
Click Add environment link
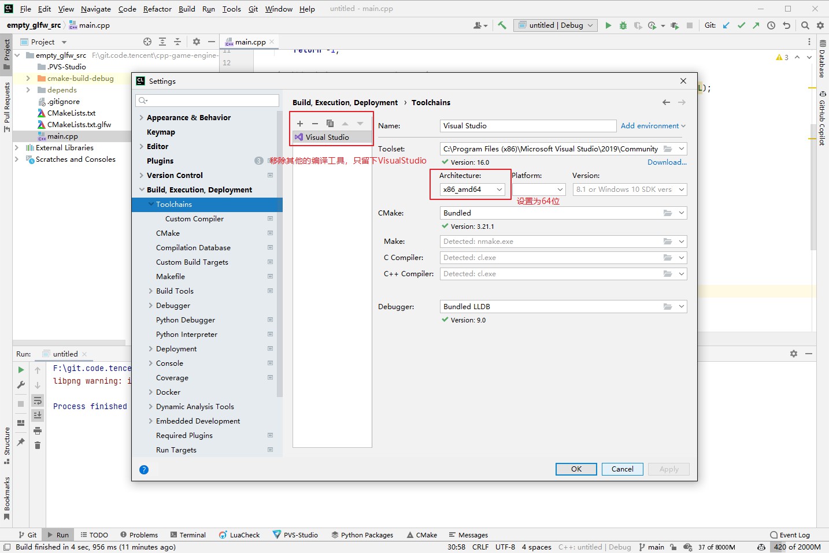pyautogui.click(x=653, y=126)
